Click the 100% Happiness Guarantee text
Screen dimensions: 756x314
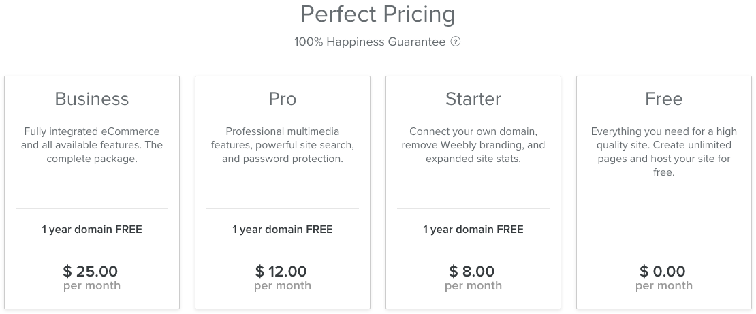(369, 42)
